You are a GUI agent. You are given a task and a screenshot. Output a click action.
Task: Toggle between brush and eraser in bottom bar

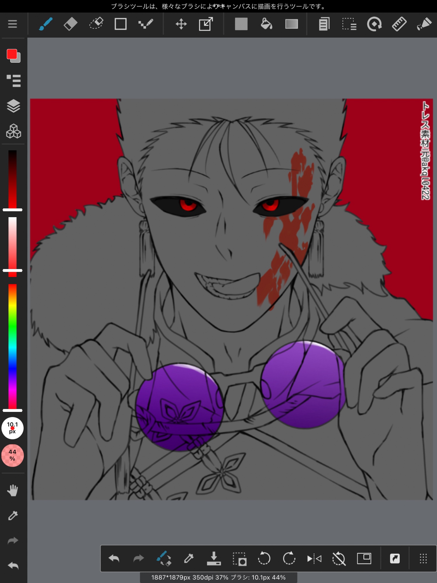(163, 559)
